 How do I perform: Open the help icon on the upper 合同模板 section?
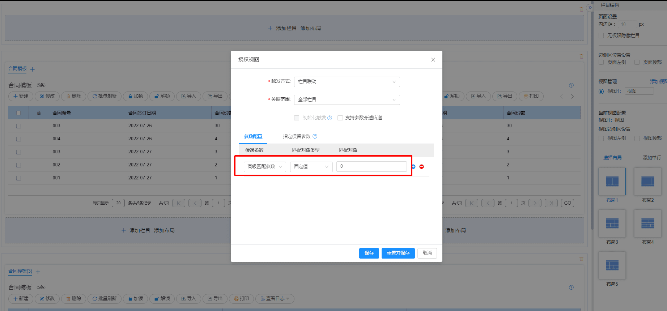click(571, 85)
